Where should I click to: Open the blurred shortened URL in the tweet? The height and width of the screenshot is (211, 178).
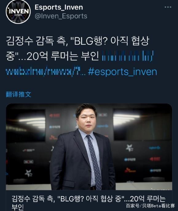tap(128, 56)
